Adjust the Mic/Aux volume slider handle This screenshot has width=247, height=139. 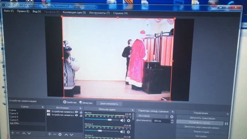tap(110, 120)
